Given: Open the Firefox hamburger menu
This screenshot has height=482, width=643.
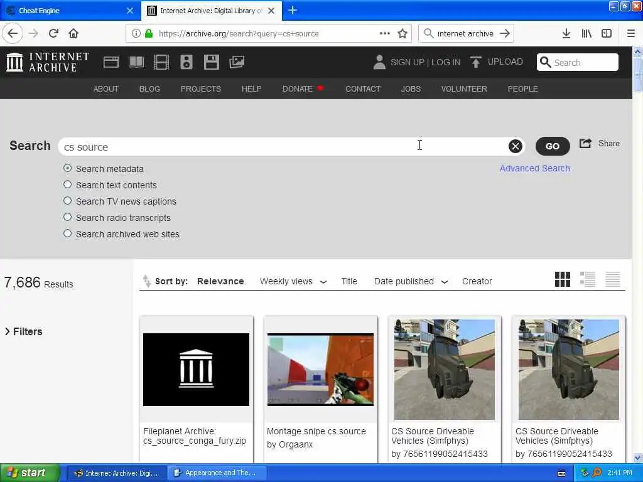Looking at the screenshot, I should click(x=631, y=34).
